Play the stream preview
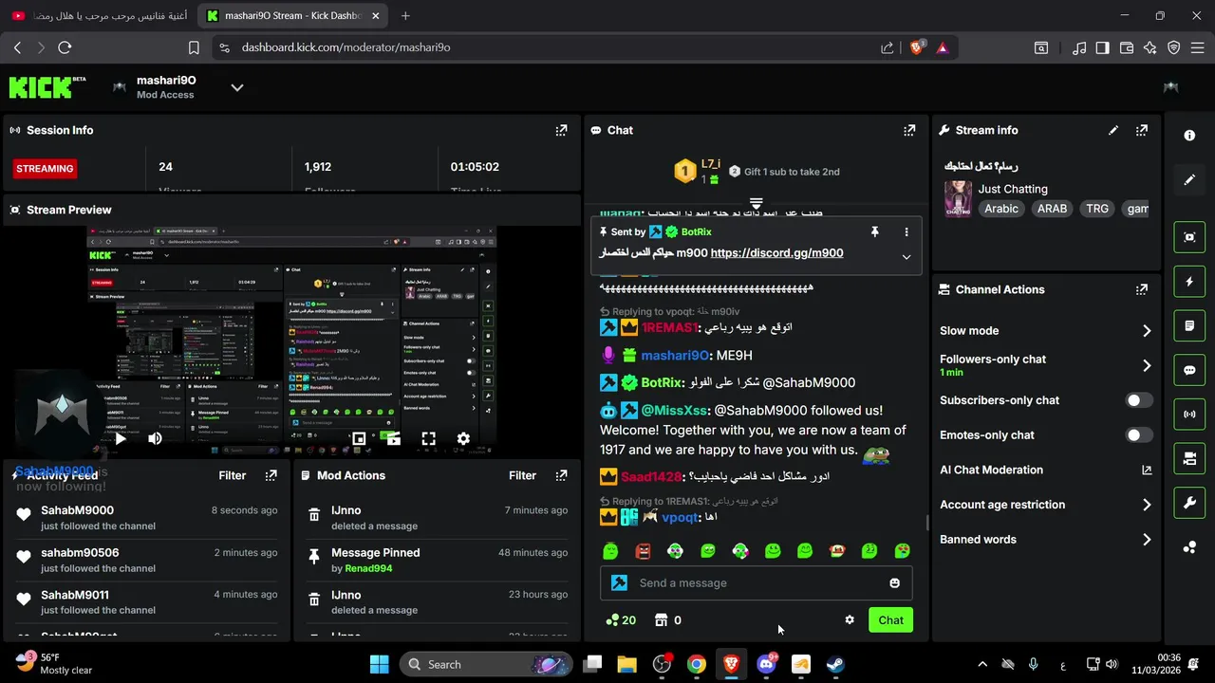Image resolution: width=1215 pixels, height=683 pixels. tap(121, 438)
